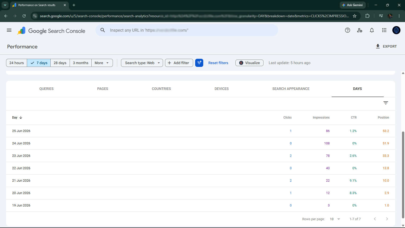Go to next page of table rows
This screenshot has height=228, width=405.
(x=387, y=219)
